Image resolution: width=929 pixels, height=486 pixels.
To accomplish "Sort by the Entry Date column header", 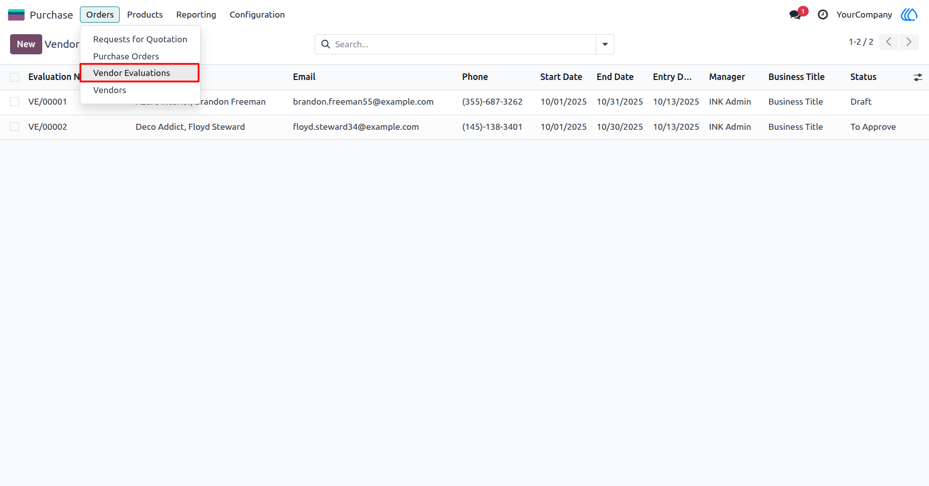I will point(672,77).
